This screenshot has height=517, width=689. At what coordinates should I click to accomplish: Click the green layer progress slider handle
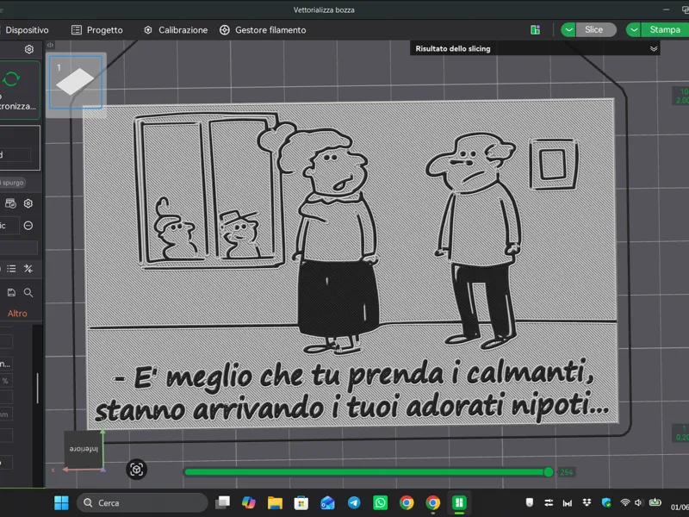[x=548, y=472]
